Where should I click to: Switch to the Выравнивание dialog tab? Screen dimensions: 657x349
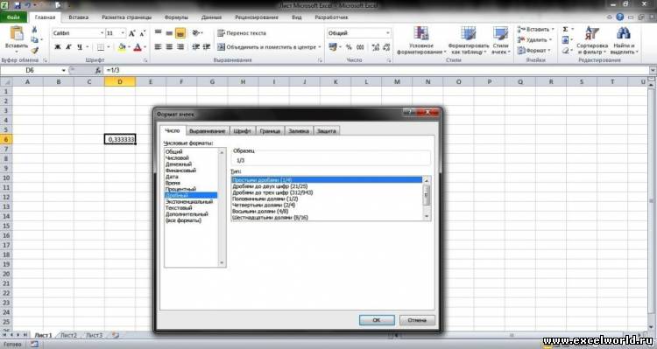click(207, 131)
